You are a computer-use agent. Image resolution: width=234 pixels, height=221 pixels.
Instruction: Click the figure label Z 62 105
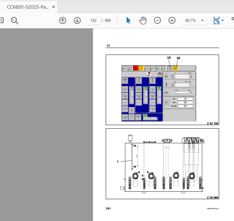(212, 123)
